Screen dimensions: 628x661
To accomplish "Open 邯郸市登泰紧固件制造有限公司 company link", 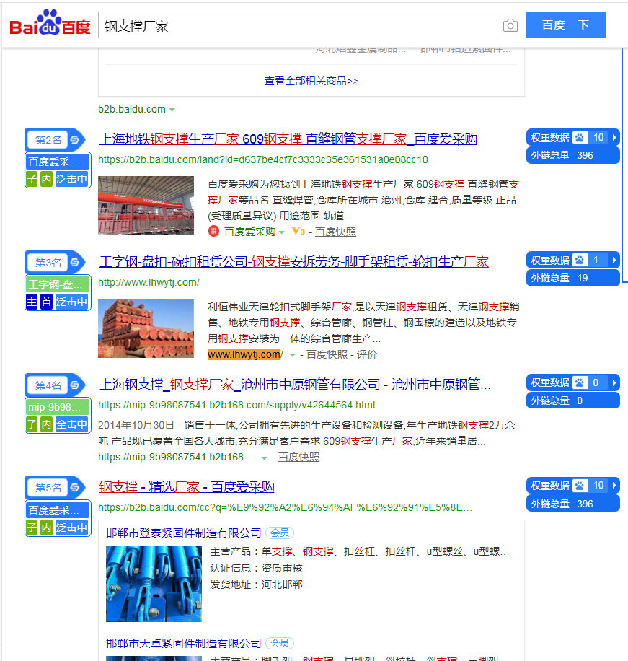I will coord(184,533).
